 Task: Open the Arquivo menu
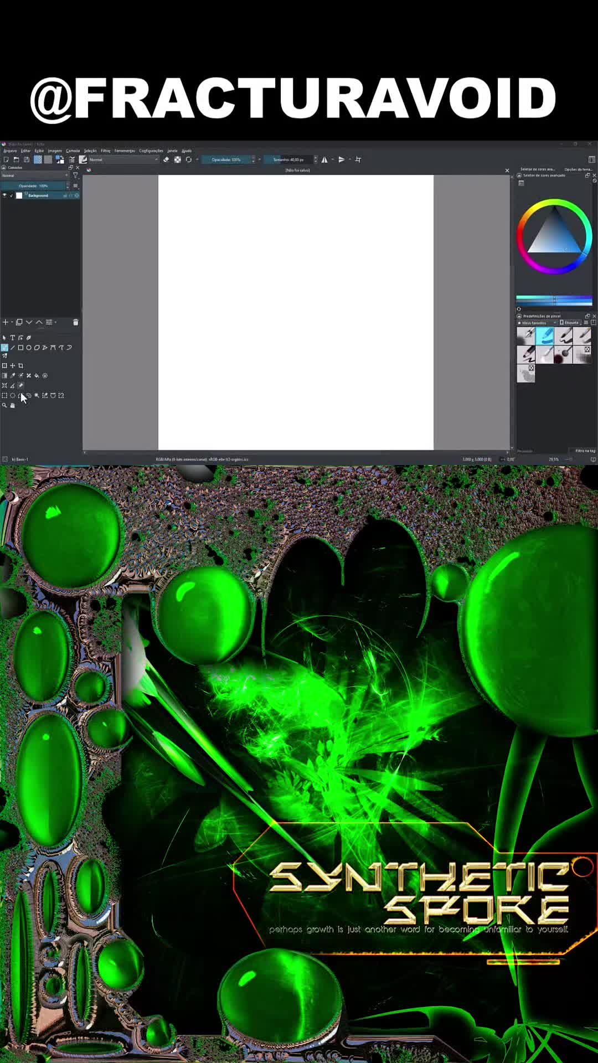(x=10, y=151)
